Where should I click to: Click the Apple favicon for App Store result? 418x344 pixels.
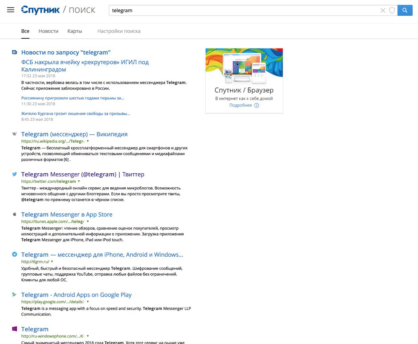[x=14, y=214]
